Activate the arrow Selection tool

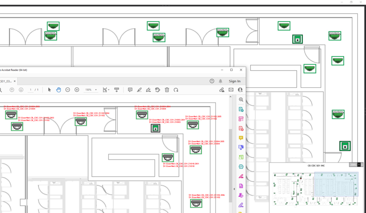click(x=49, y=90)
